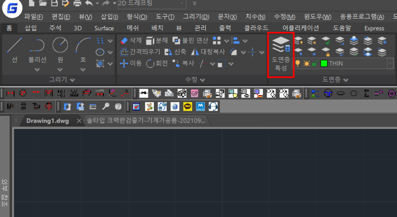Click the green THIN layer color swatch
This screenshot has width=397, height=217.
click(x=324, y=63)
